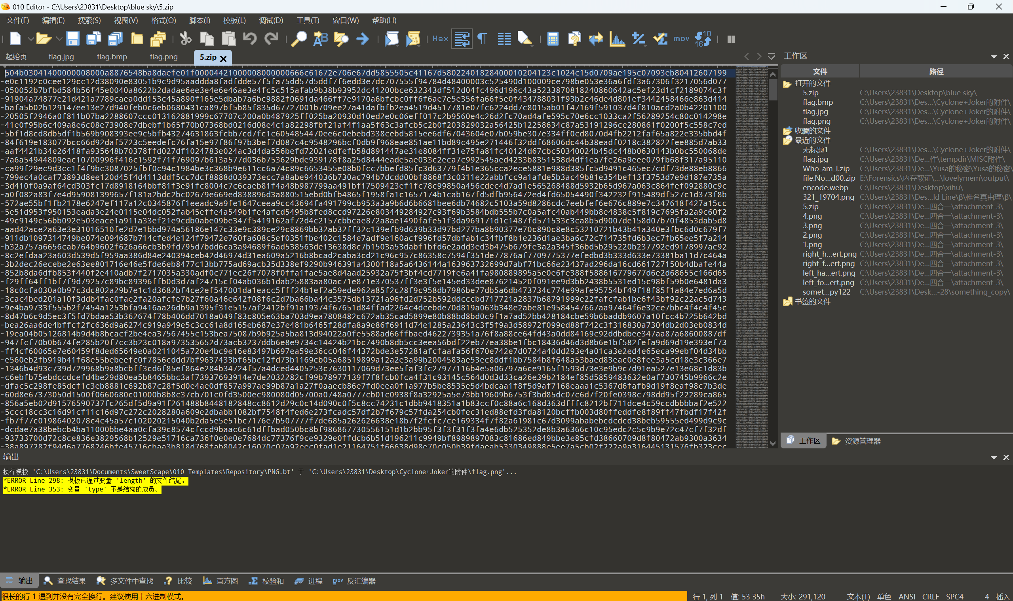Click the 路径 column header
The image size is (1013, 601).
click(936, 71)
